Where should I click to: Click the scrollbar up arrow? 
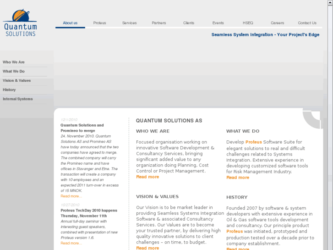330,3
